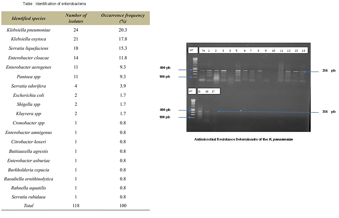Click the table title 'Identifcation of enterobacteria'
Image resolution: width=339 pixels, height=218 pixels.
coord(54,4)
